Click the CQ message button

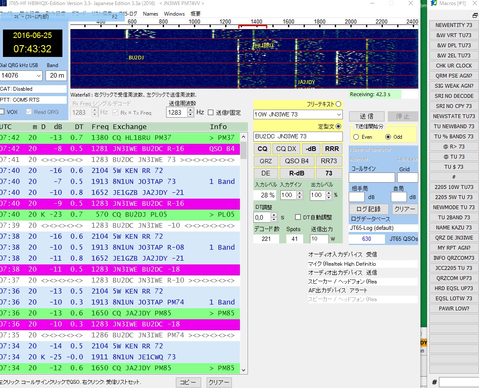262,149
